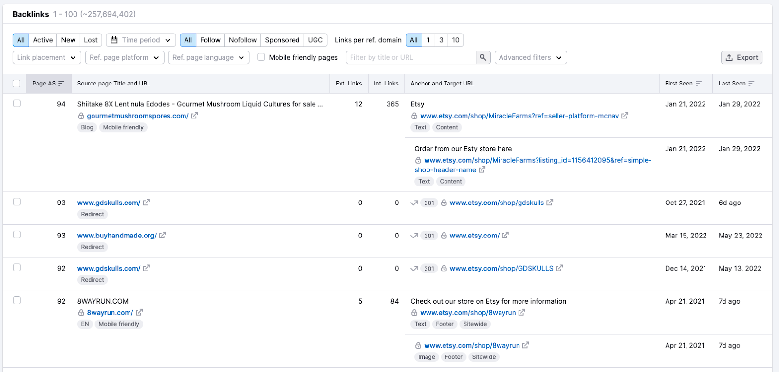Focus the Filter by title or URL field
The height and width of the screenshot is (372, 779).
[411, 57]
